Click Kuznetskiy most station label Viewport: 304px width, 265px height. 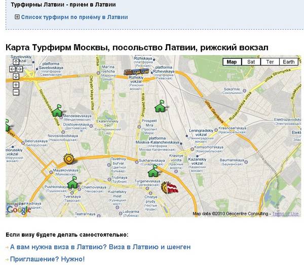117,198
